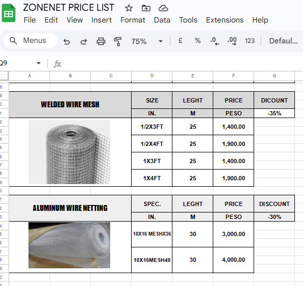
Task: Select the DICOUNT header cell
Action: point(274,100)
